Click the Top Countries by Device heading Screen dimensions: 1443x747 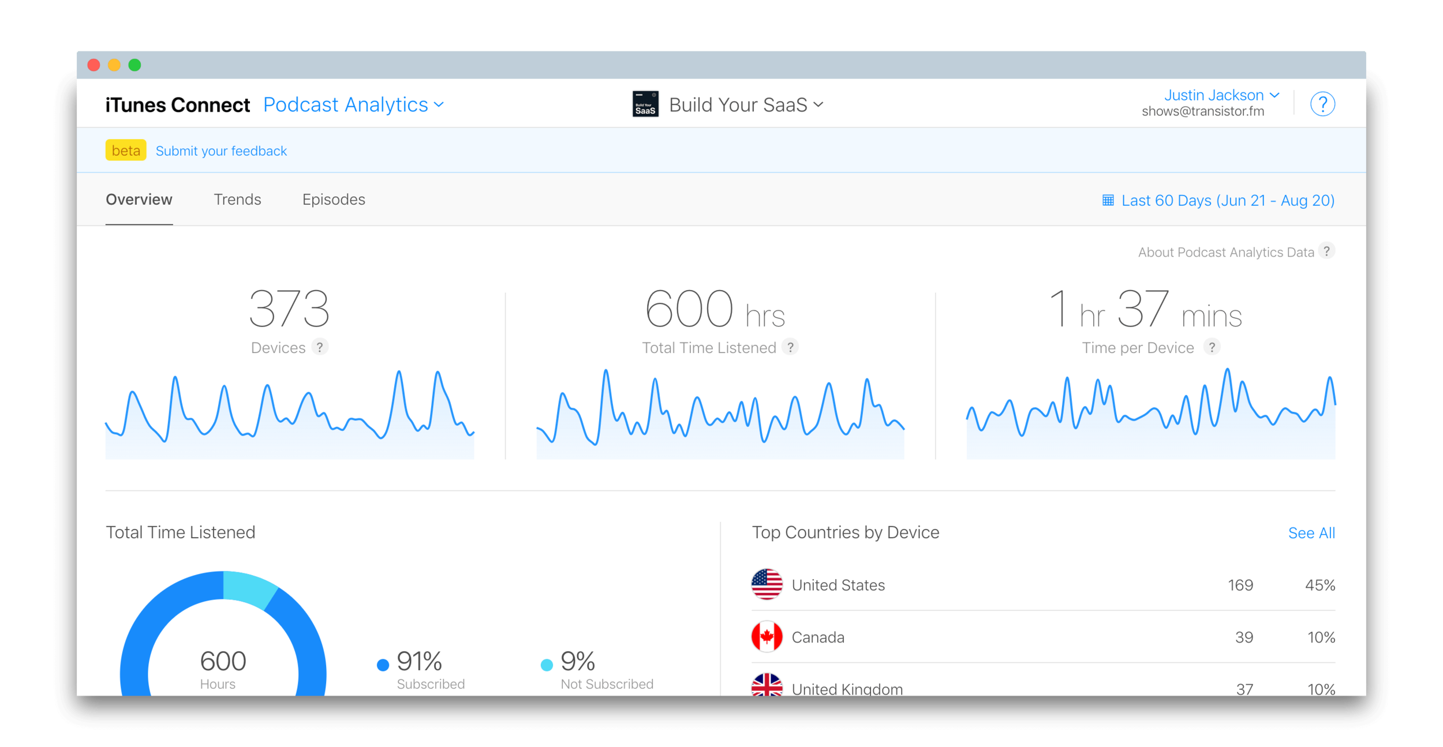846,532
